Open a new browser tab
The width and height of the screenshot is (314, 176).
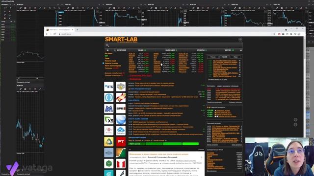(78, 30)
